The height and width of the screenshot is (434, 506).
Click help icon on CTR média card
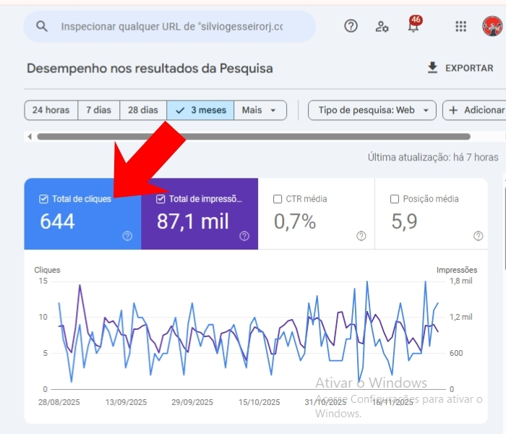pos(361,236)
